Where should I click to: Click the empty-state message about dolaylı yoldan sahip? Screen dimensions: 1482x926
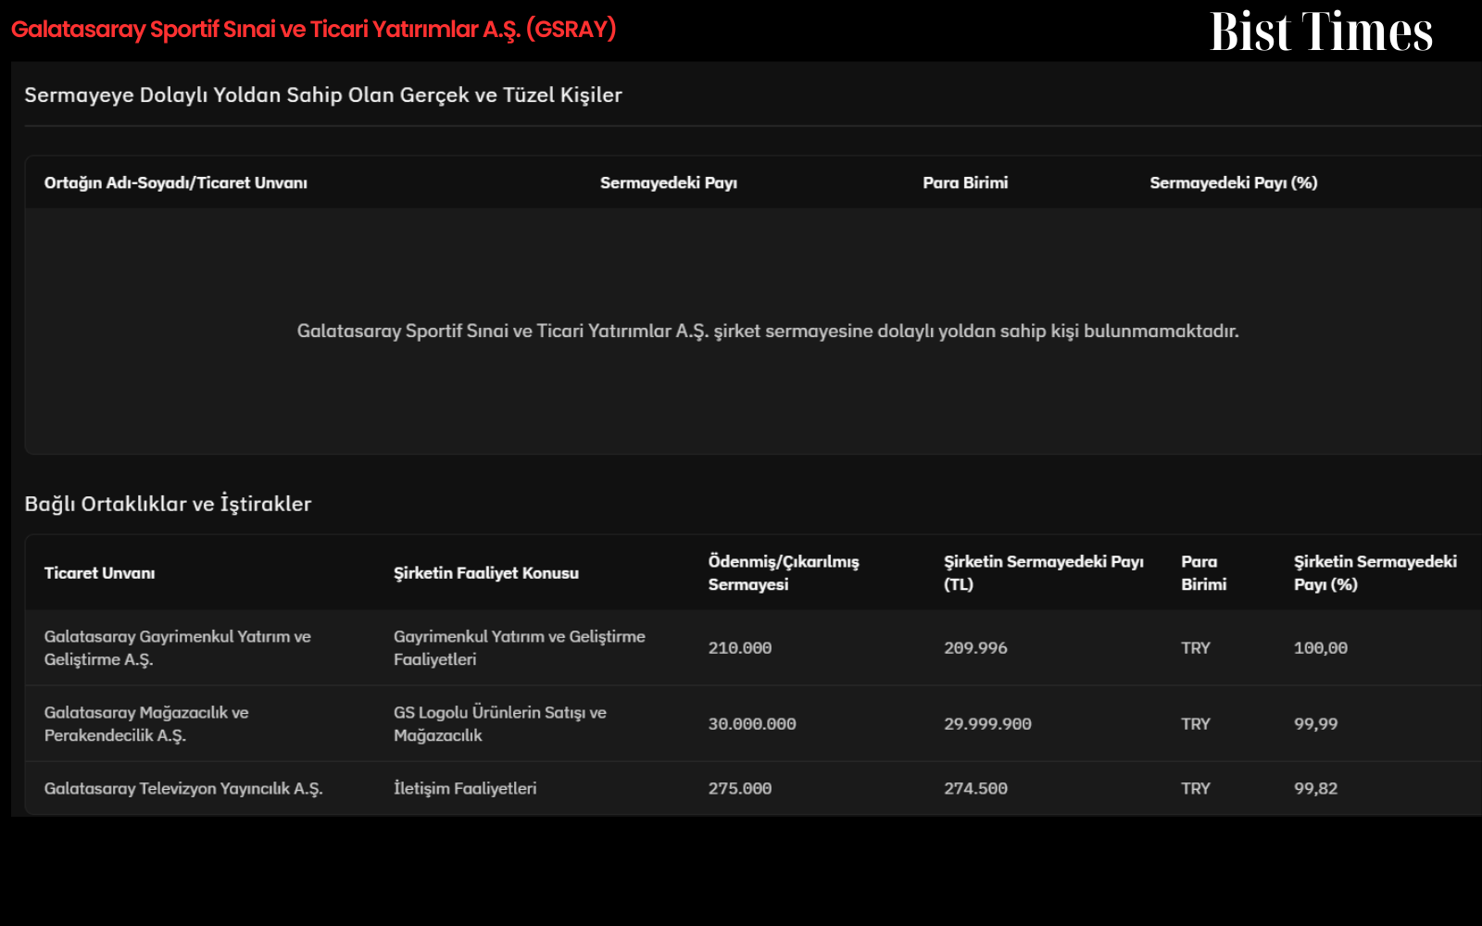point(768,332)
